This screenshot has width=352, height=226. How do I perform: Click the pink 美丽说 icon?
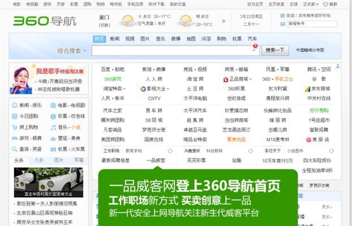[308, 140]
